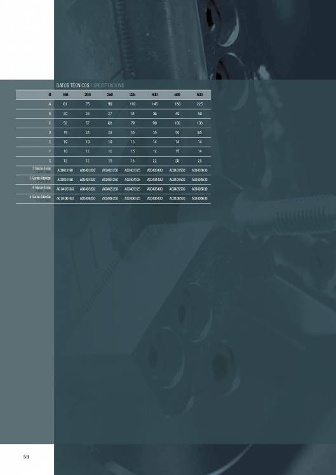Select the 400 column header
The width and height of the screenshot is (336, 475).
click(x=155, y=95)
